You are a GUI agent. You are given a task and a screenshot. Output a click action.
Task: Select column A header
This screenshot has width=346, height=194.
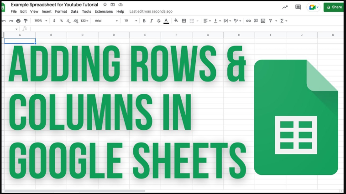coord(20,35)
